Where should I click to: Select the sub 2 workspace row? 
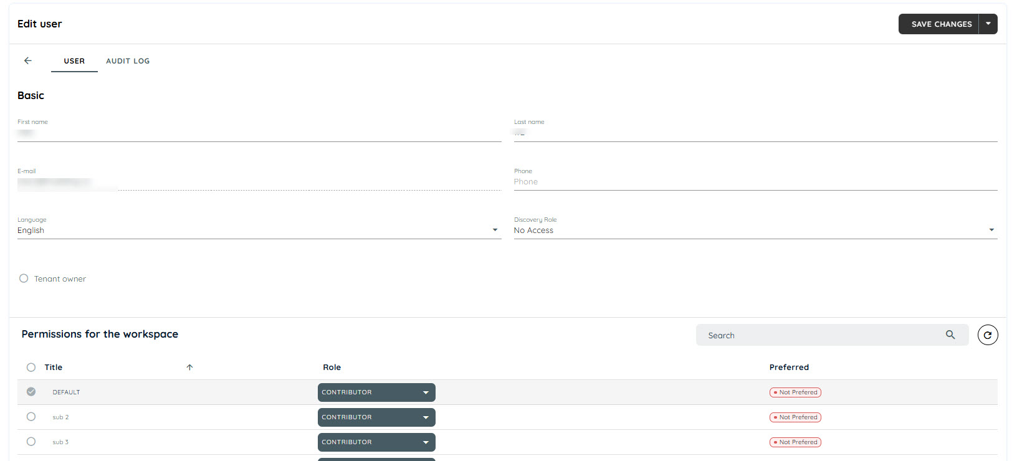pyautogui.click(x=31, y=417)
